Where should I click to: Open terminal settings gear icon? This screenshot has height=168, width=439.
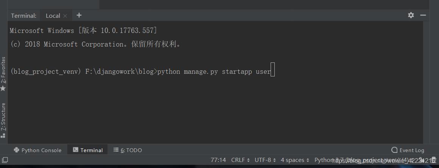411,15
